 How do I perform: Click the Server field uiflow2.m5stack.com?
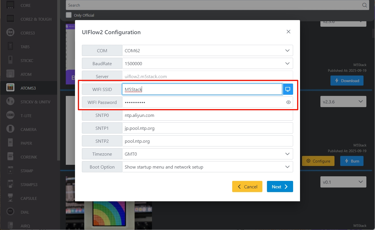(207, 76)
